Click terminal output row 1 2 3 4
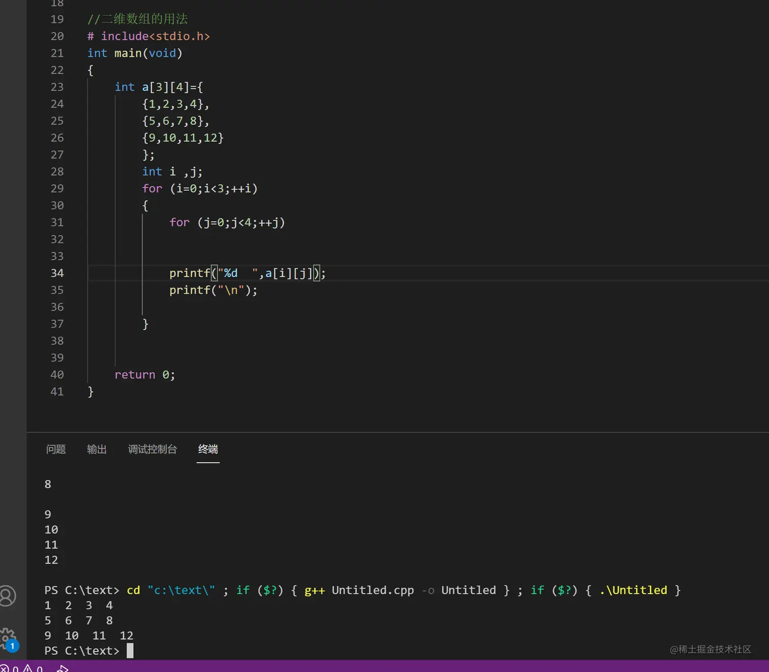The width and height of the screenshot is (769, 672). click(x=78, y=605)
